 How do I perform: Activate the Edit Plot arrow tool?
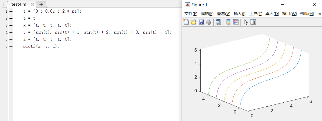pos(246,22)
